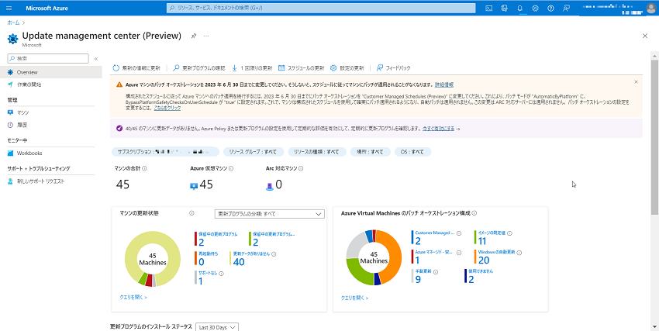Open the サブスクリプション filter pill

click(165, 152)
